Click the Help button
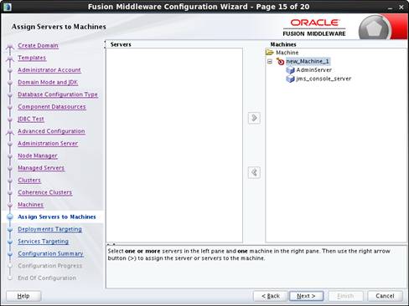 (23, 296)
